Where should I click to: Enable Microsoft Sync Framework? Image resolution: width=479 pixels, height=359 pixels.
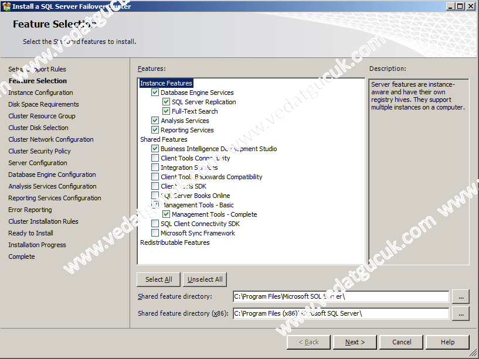click(x=155, y=233)
